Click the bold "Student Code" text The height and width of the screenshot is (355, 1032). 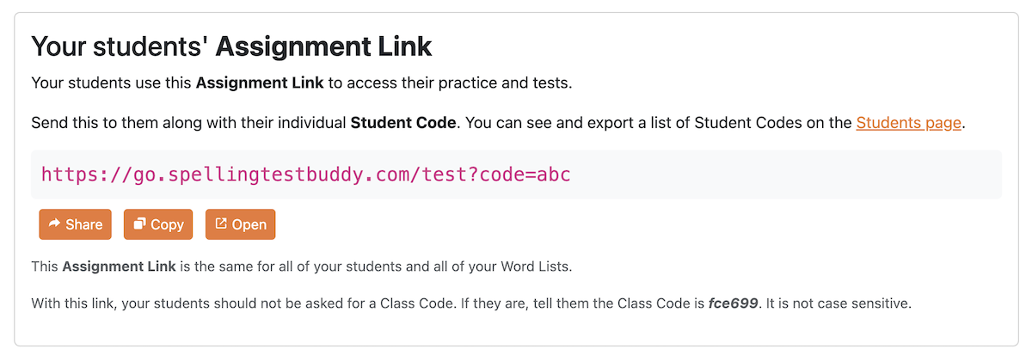point(402,123)
